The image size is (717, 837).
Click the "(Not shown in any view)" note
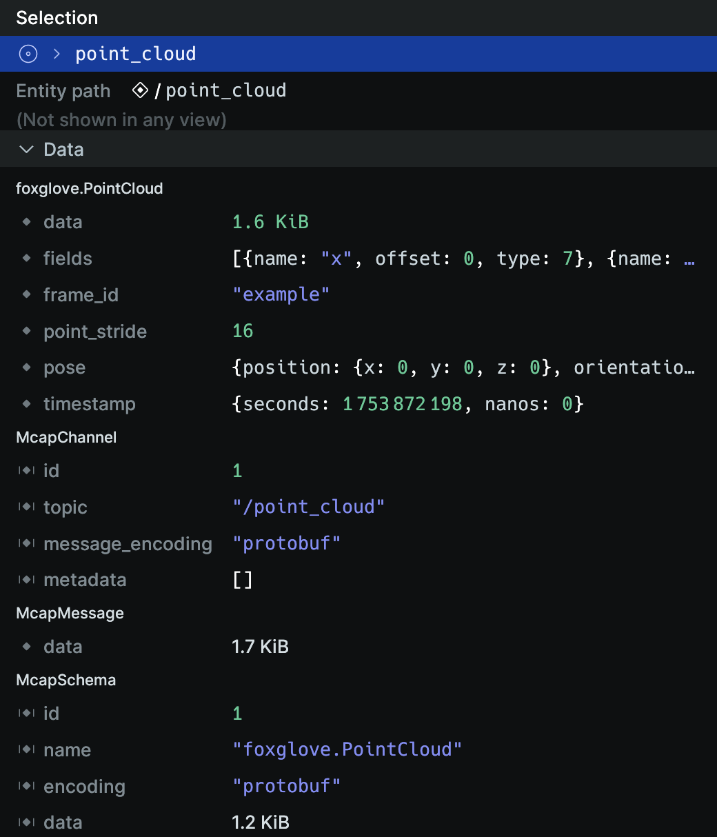[121, 120]
